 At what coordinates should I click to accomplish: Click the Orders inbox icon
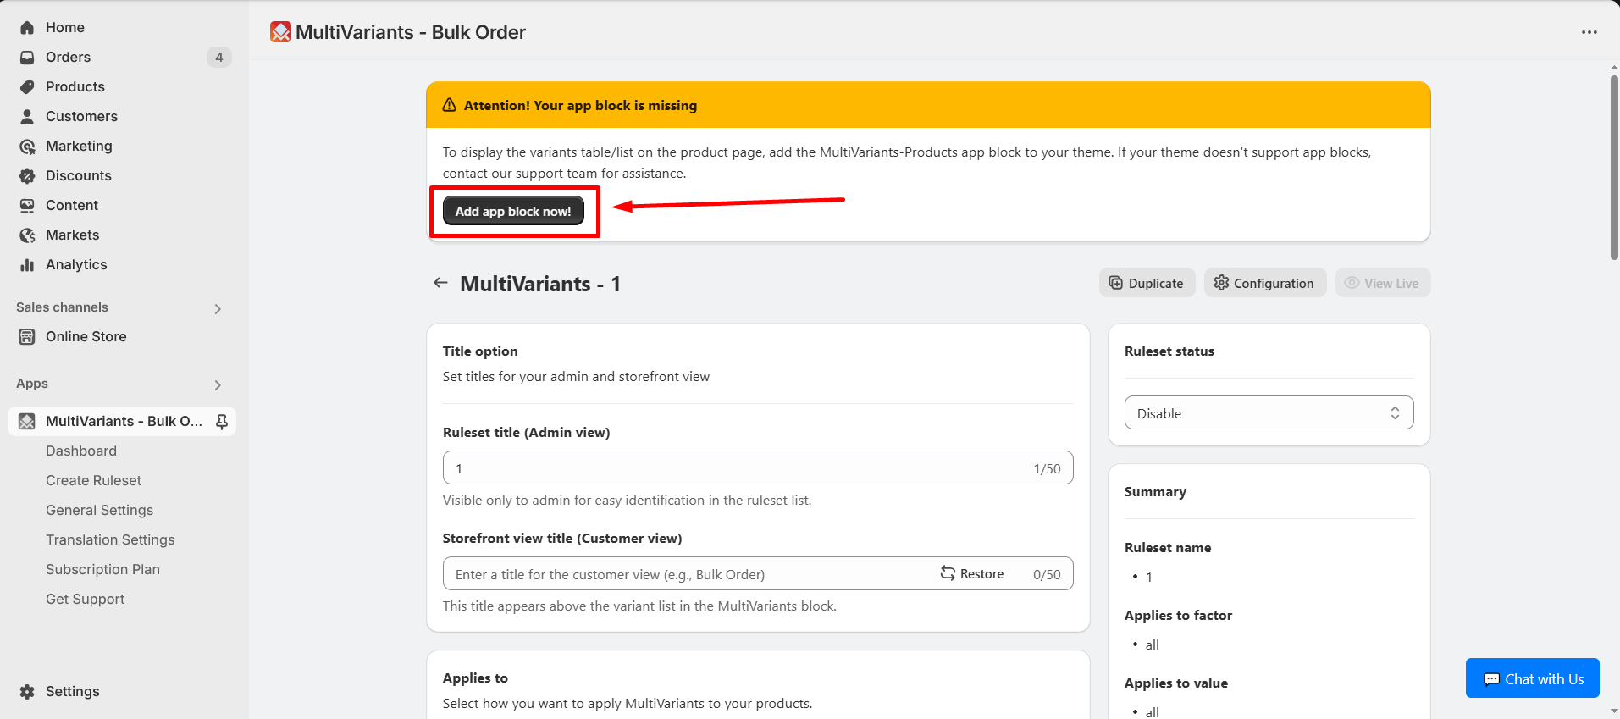tap(27, 57)
